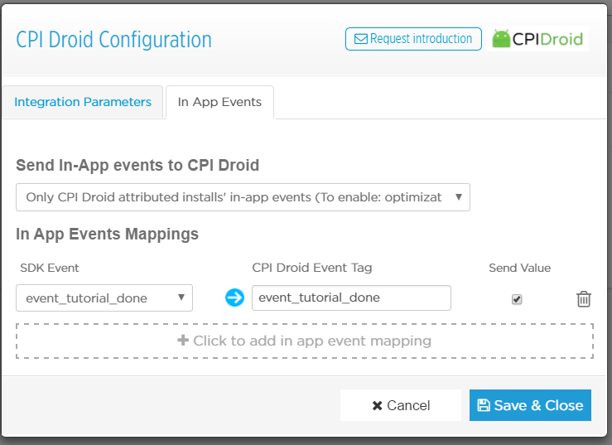Click the blue arrow mapping icon
The height and width of the screenshot is (445, 612).
(234, 297)
